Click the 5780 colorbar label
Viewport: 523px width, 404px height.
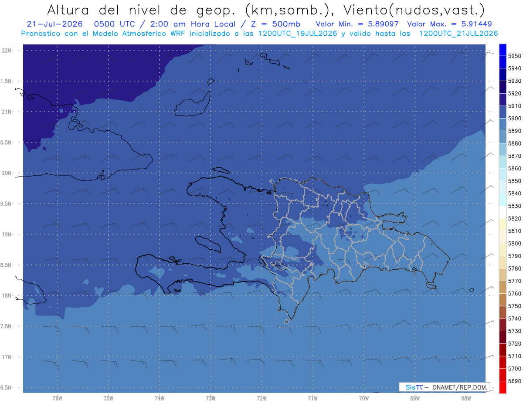514,268
